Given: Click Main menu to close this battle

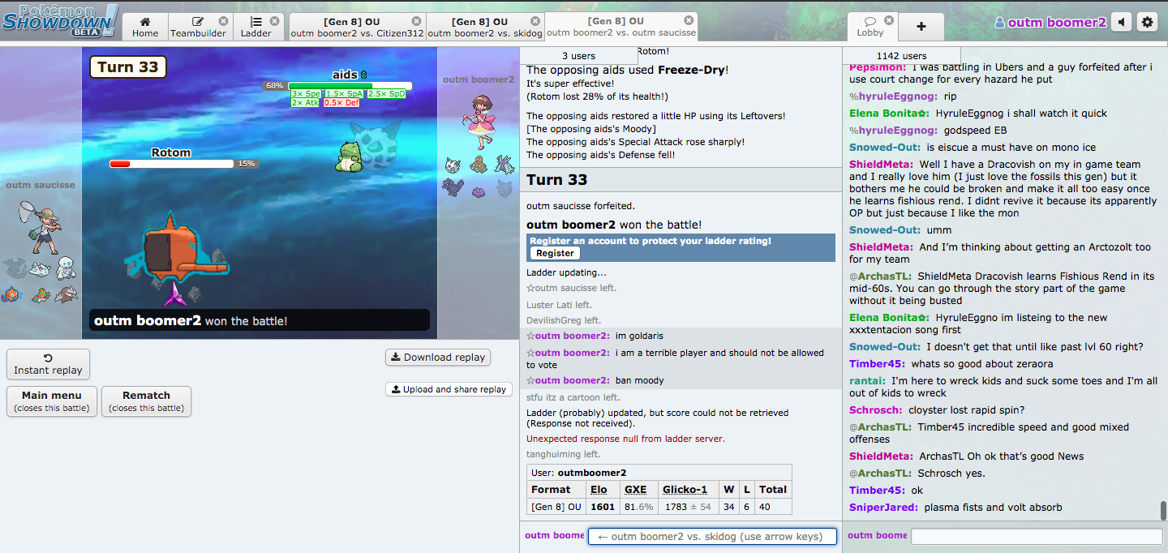Looking at the screenshot, I should (52, 401).
